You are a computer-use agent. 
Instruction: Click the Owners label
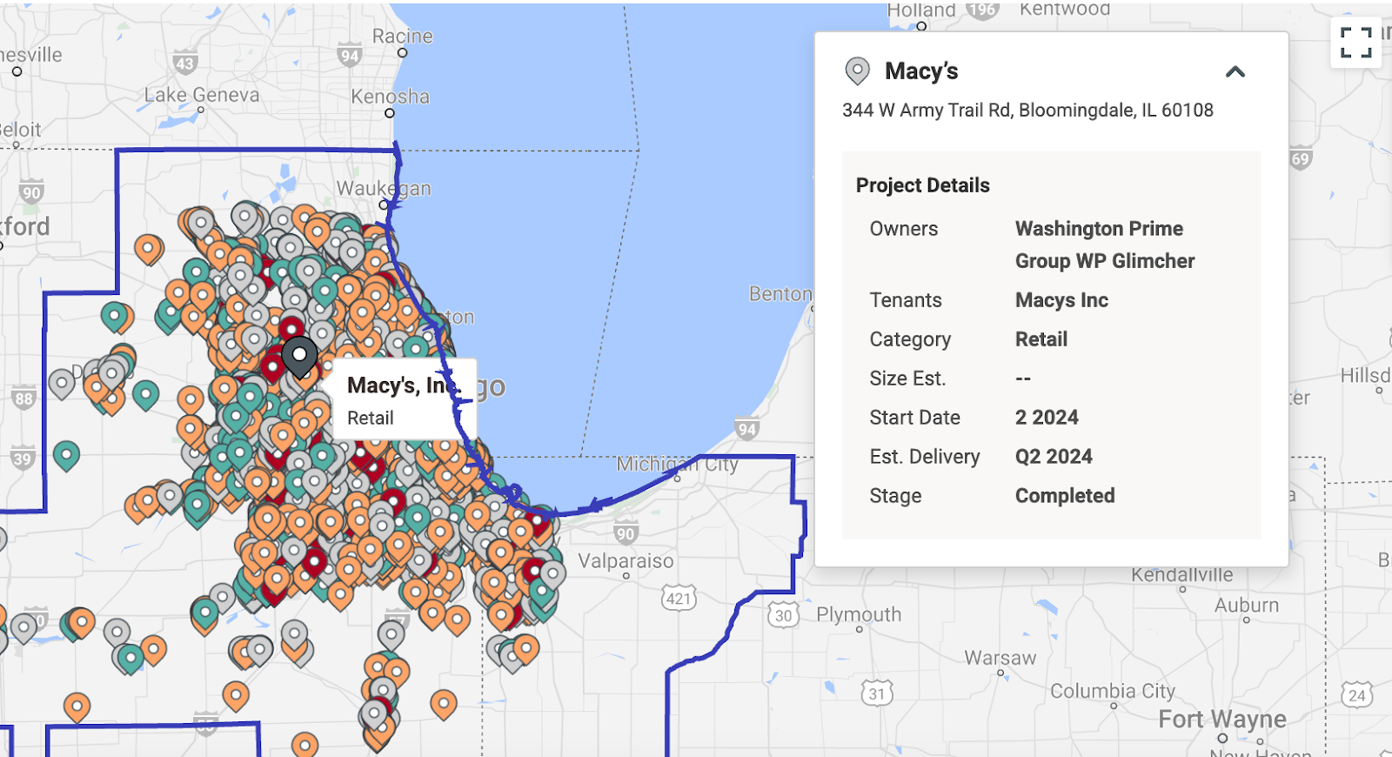(904, 229)
